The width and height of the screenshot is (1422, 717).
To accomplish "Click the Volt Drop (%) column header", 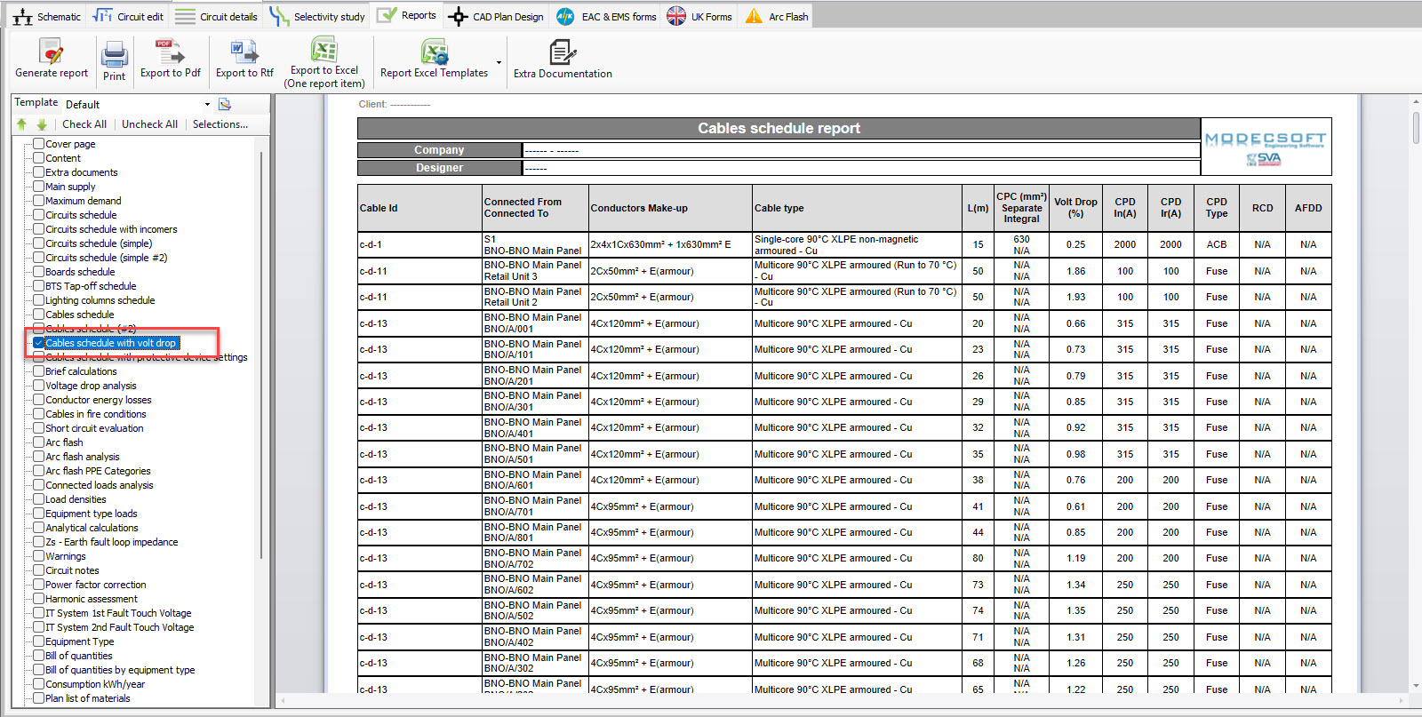I will [x=1075, y=208].
